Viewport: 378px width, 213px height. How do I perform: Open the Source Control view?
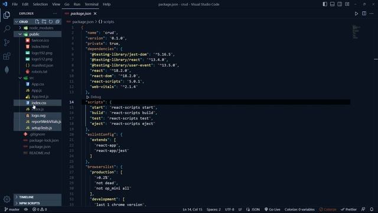[x=6, y=43]
